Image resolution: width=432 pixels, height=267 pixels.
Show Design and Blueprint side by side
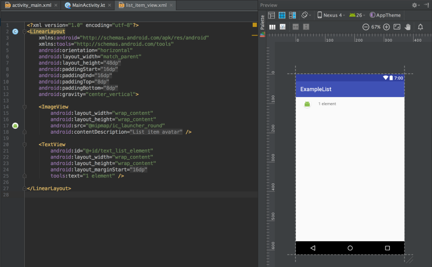point(292,15)
